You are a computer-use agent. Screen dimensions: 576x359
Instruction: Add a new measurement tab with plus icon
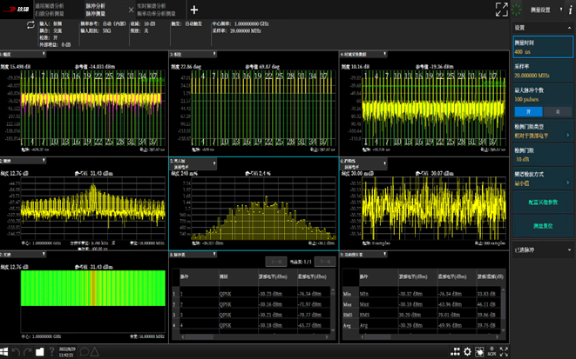[x=194, y=10]
